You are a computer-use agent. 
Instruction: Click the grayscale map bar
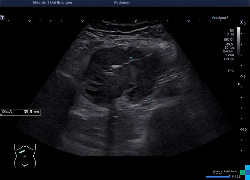click(x=238, y=41)
